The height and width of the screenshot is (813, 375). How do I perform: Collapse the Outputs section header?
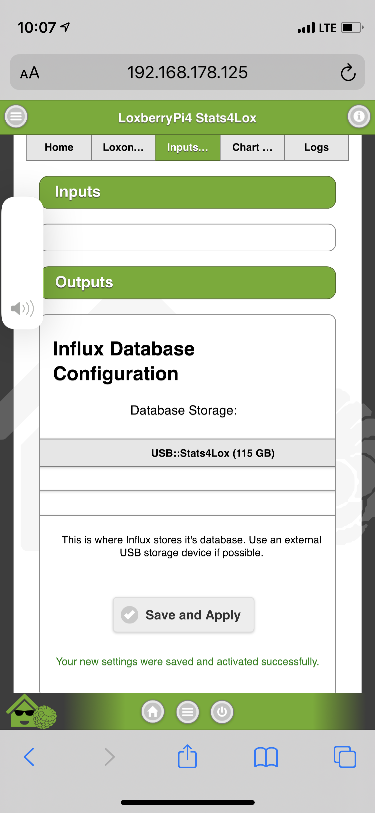[x=188, y=283]
